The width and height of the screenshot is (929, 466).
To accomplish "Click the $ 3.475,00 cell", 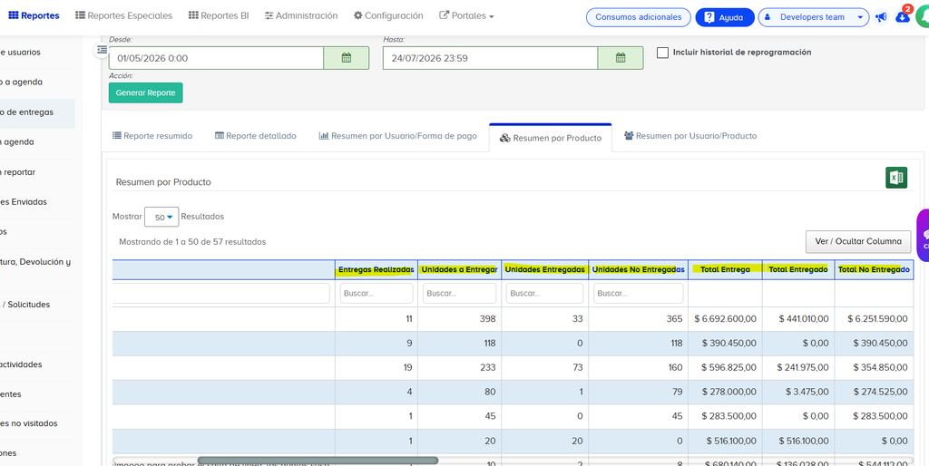I will (798, 392).
